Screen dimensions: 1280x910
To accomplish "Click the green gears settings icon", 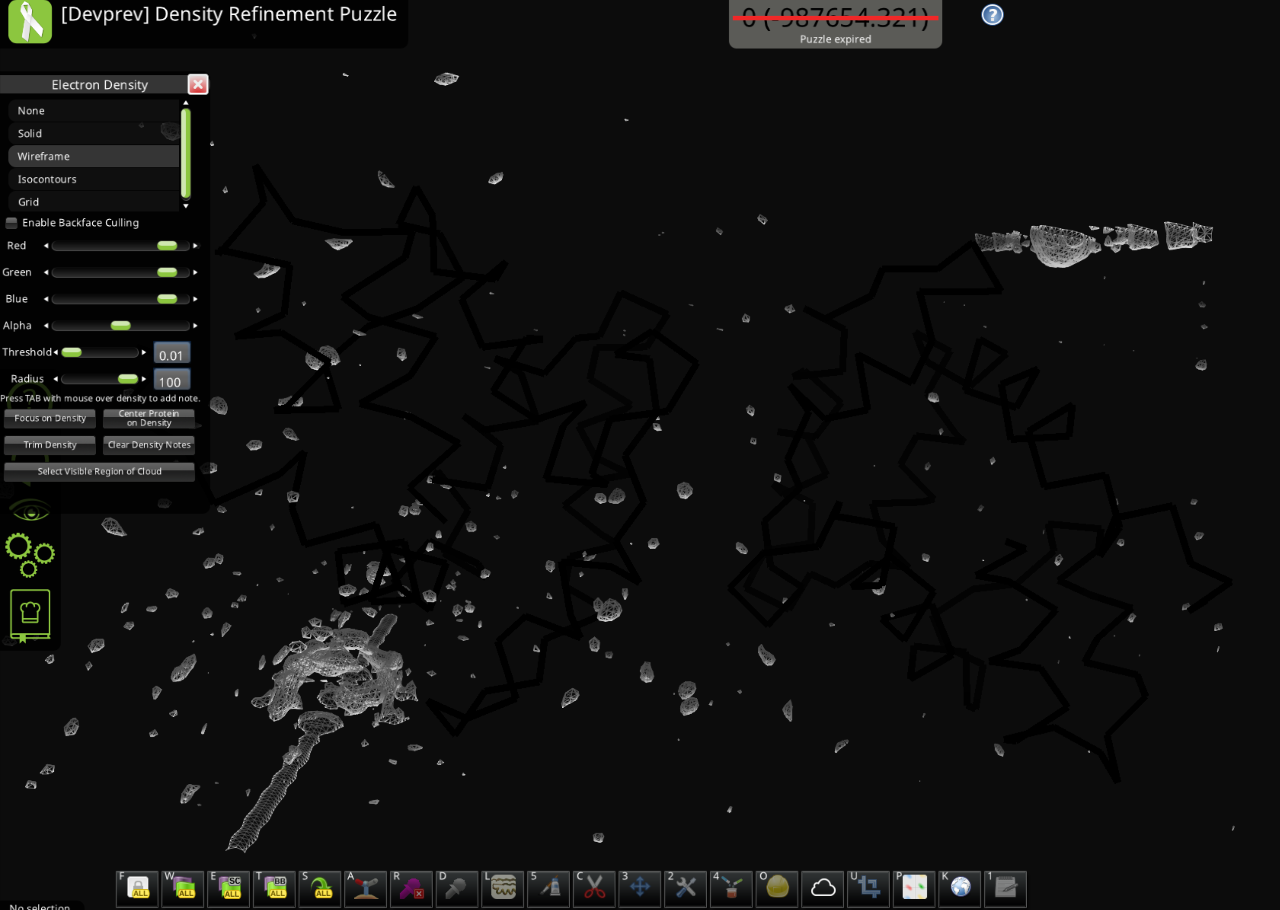I will (x=29, y=554).
